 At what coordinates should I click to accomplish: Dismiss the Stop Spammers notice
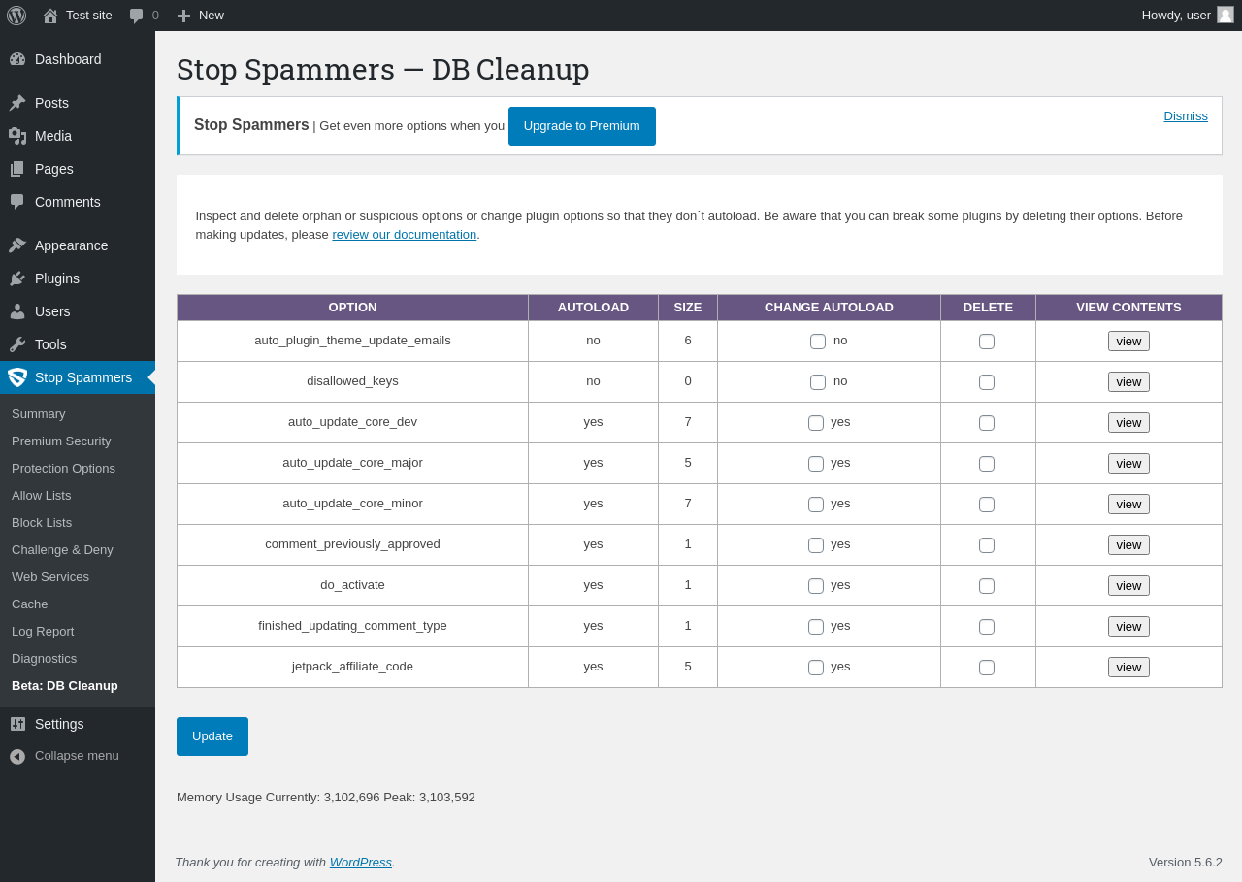1186,115
